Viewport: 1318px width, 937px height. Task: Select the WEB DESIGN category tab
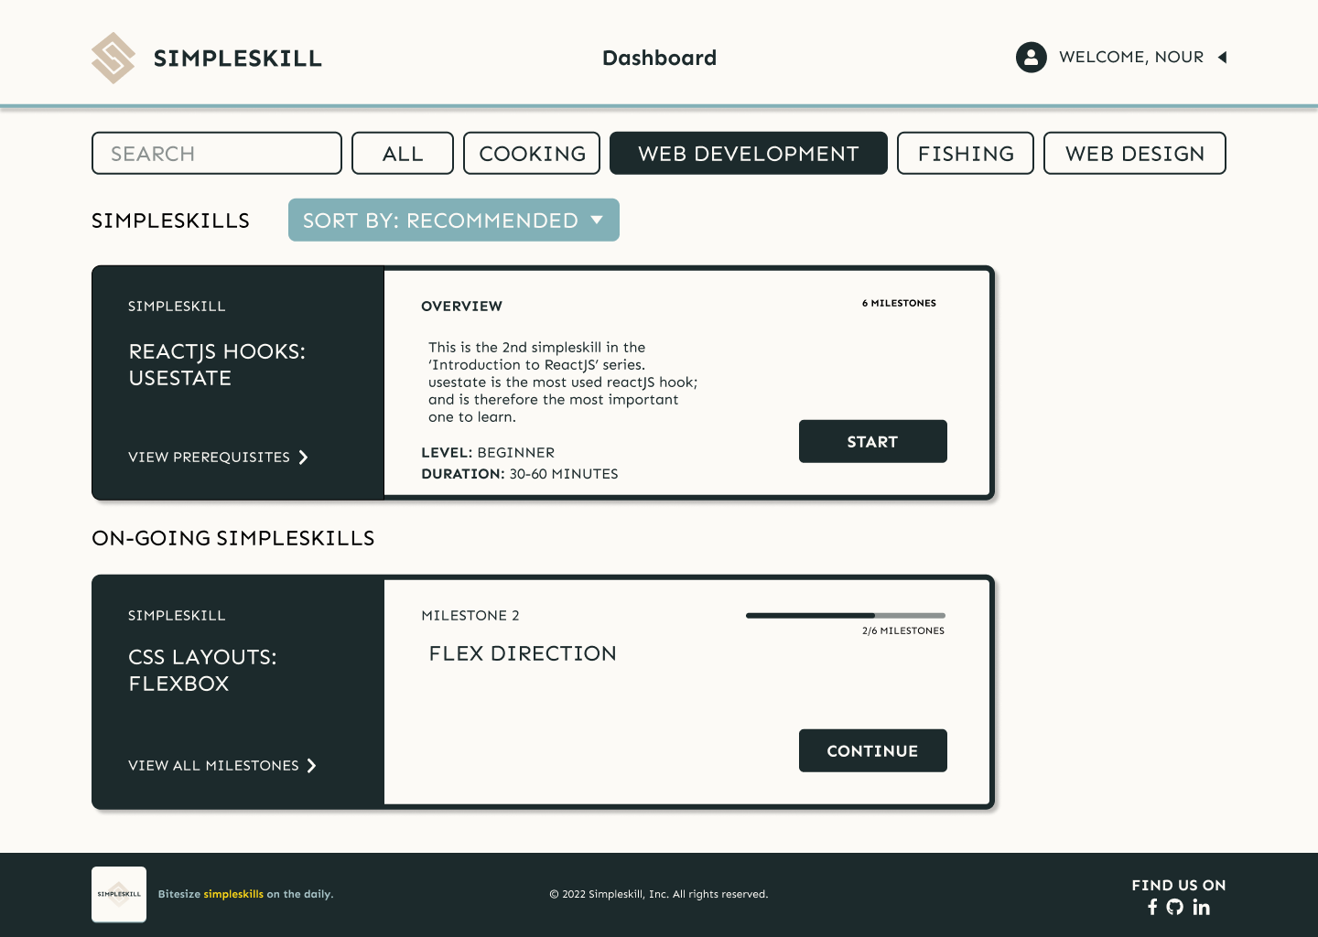coord(1134,153)
